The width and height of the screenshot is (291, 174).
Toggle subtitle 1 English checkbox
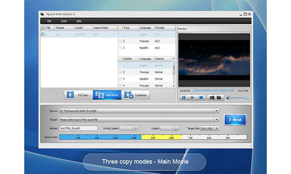coord(120,65)
